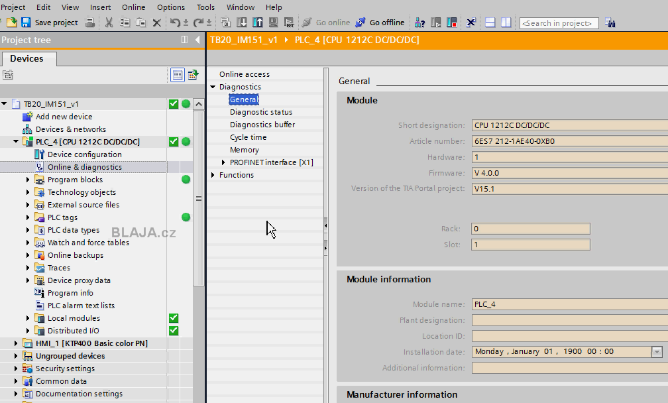Click the Redo arrow icon
The width and height of the screenshot is (668, 403).
click(x=198, y=22)
